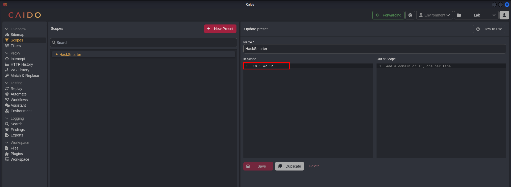Open the Lab project dropdown
The image size is (511, 187).
[x=476, y=15]
